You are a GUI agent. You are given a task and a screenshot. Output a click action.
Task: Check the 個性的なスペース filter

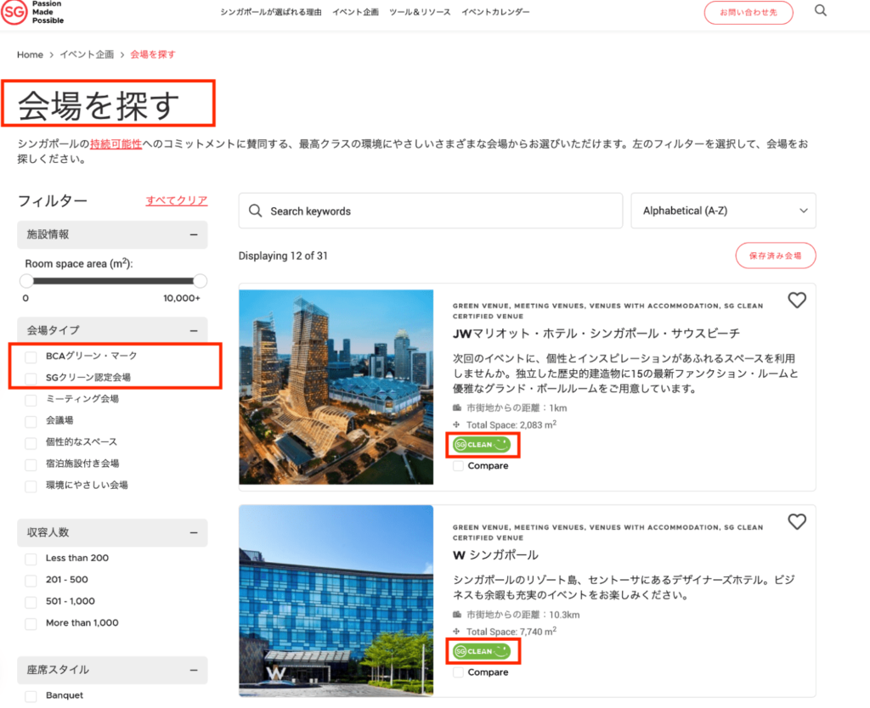tap(31, 443)
